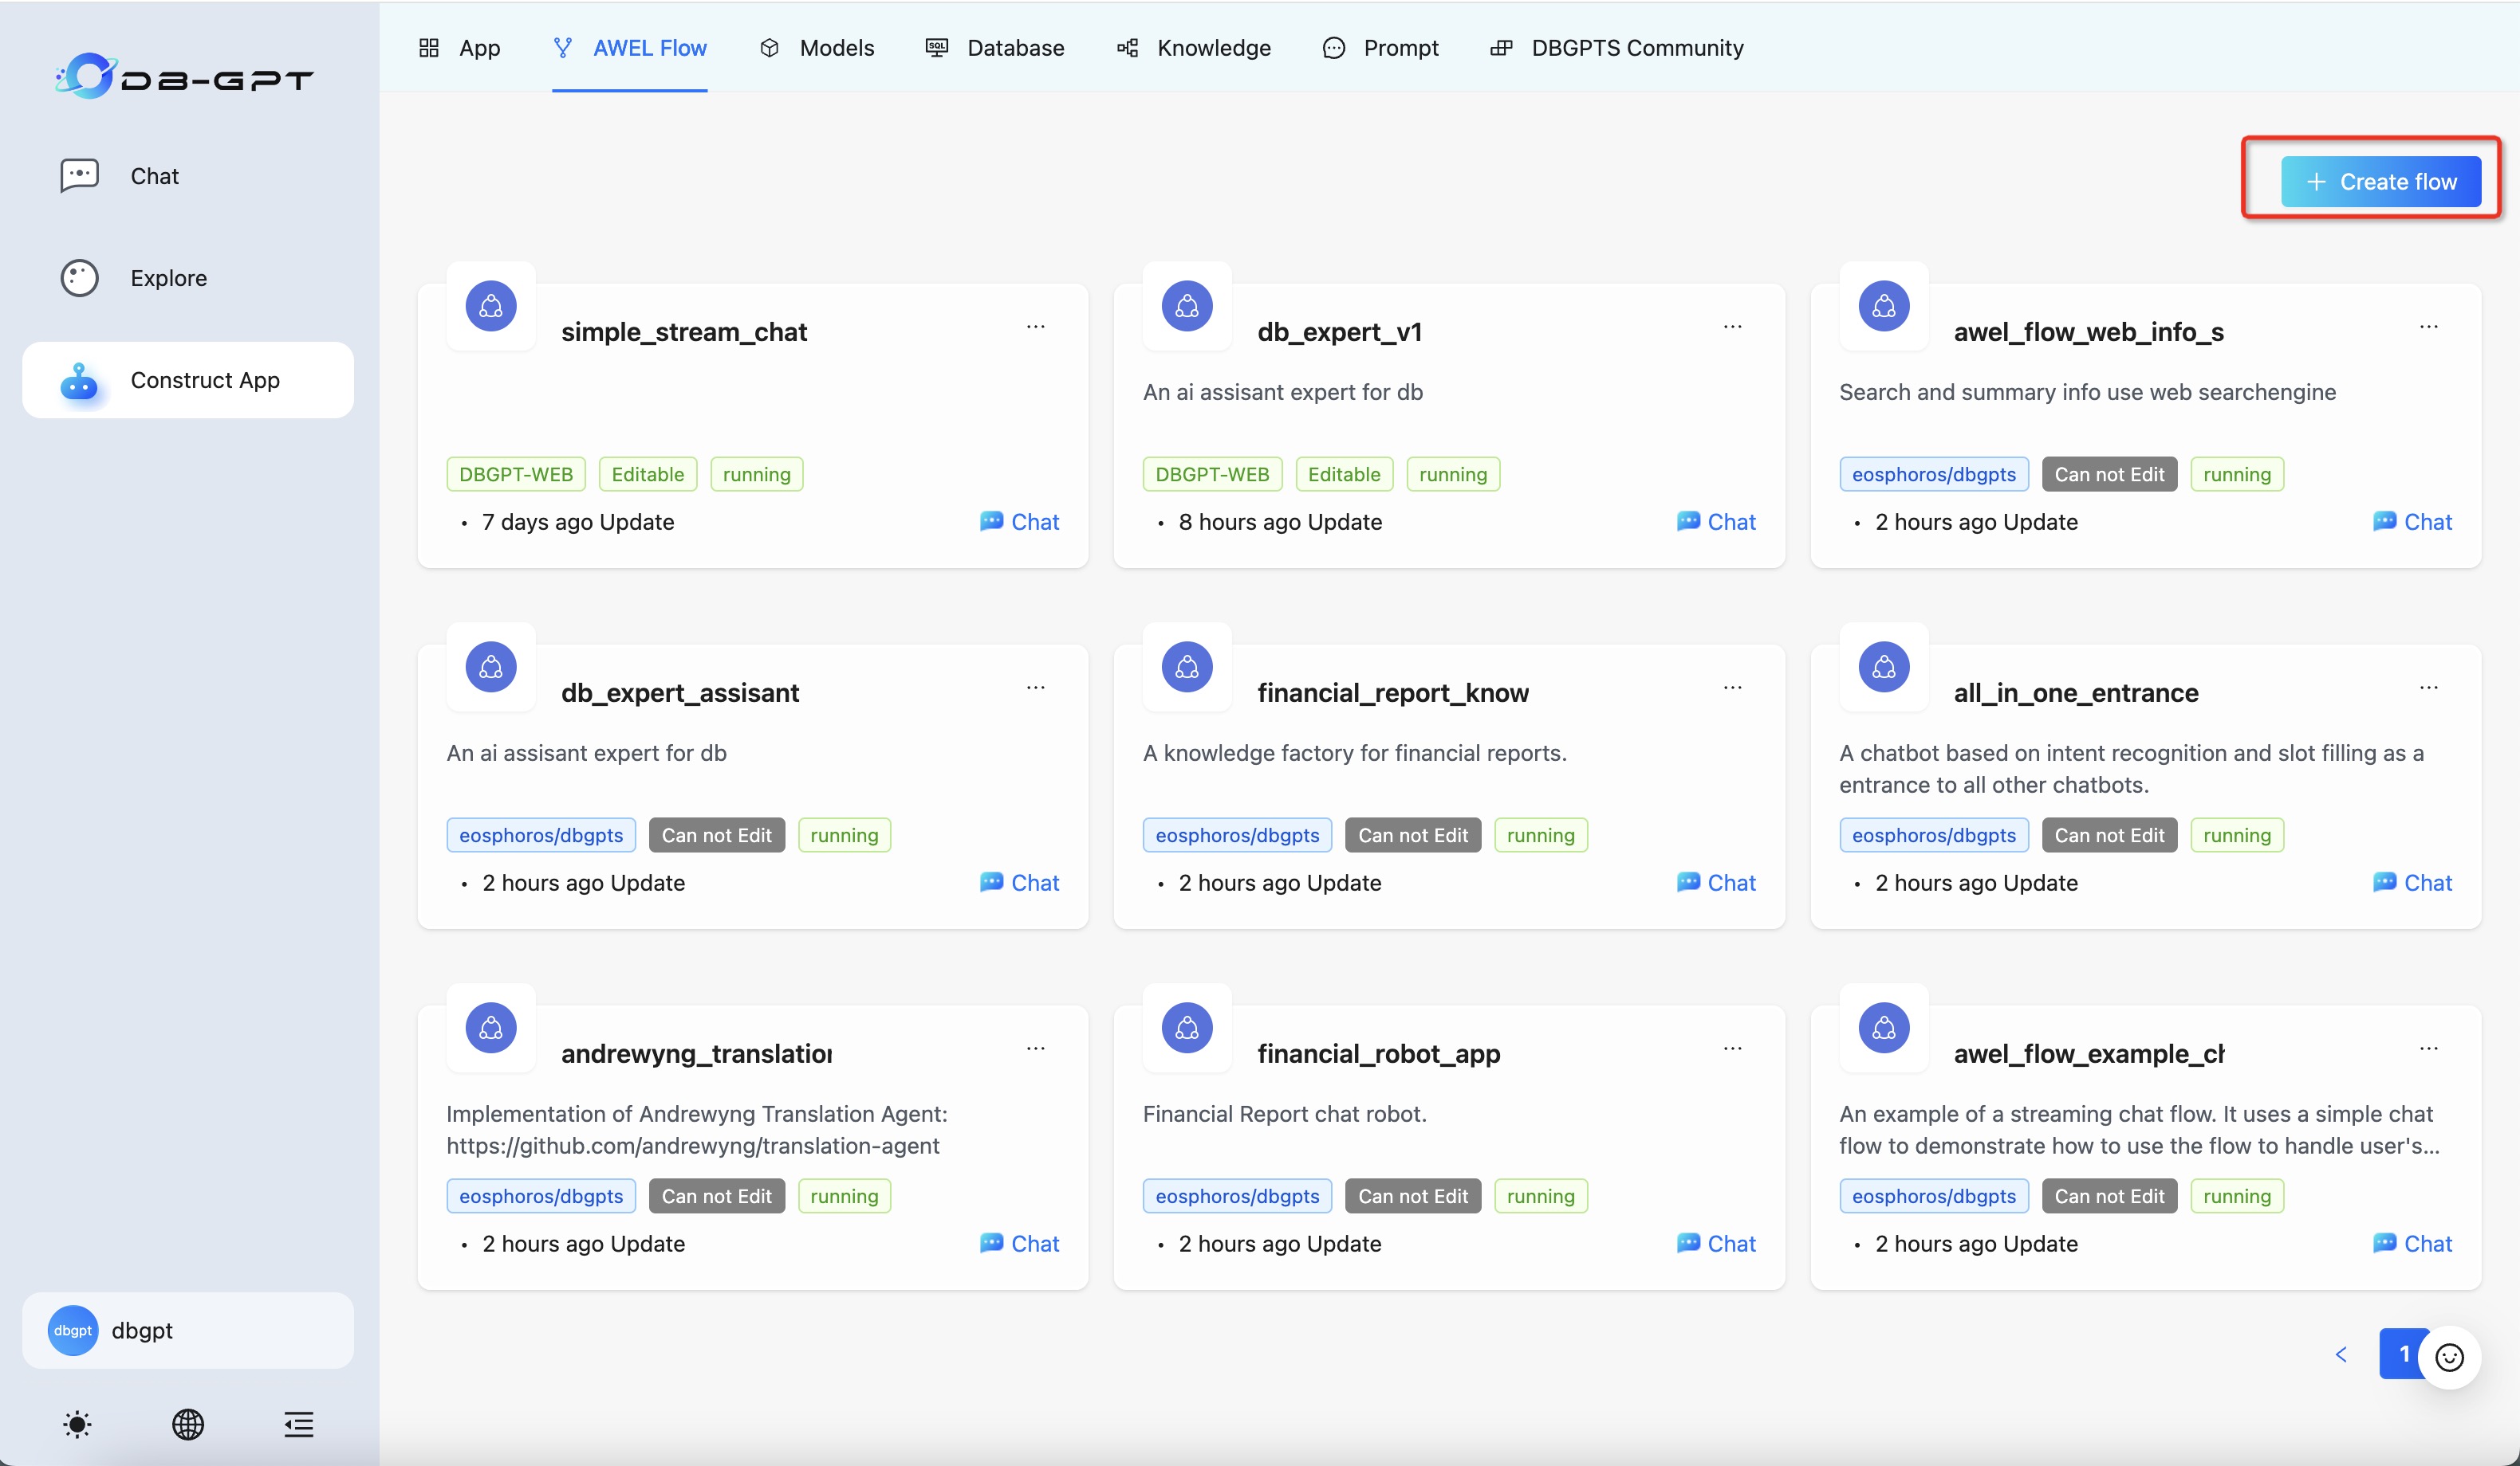Open the ellipsis menu for andrewyng_translation

pyautogui.click(x=1036, y=1049)
